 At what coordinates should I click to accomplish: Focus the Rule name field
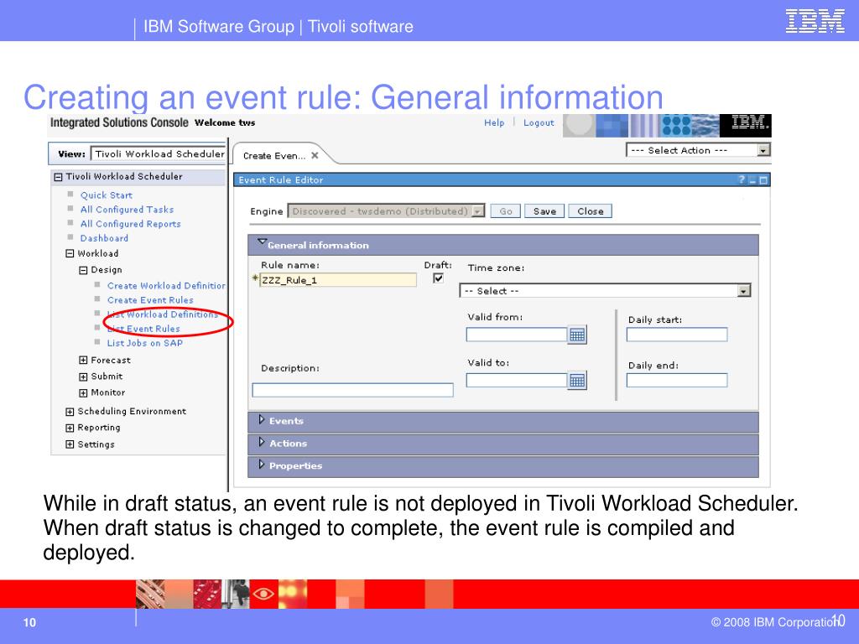337,280
